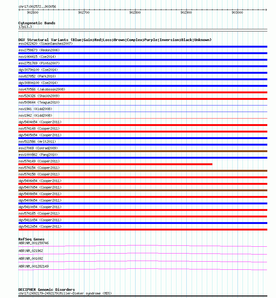The height and width of the screenshot is (298, 276).
Task: Open nsv574165 (Cooper2011) variant label
Action: tap(39, 213)
